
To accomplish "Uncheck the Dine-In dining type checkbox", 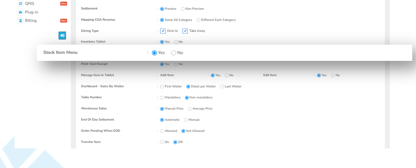I will (163, 31).
